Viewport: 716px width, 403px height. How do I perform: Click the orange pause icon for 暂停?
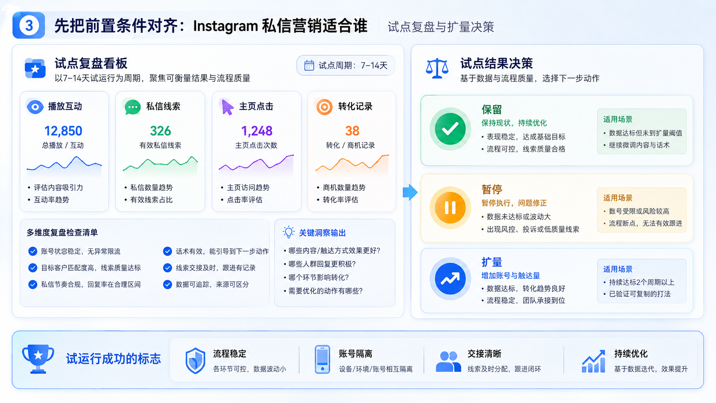(x=450, y=208)
